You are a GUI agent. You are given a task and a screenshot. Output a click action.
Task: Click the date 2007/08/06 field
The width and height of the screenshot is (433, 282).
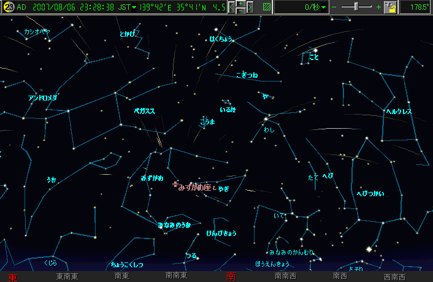click(52, 7)
